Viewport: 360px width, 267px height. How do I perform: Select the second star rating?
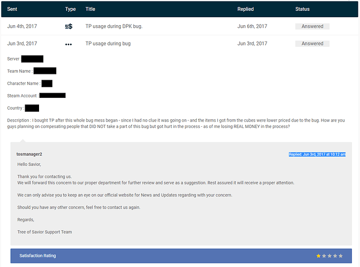pos(325,256)
